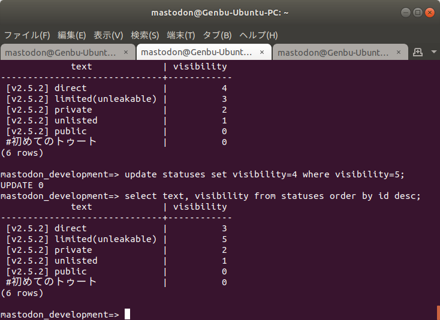Image resolution: width=440 pixels, height=320 pixels.
Task: Close the third terminal tab
Action: (x=399, y=52)
